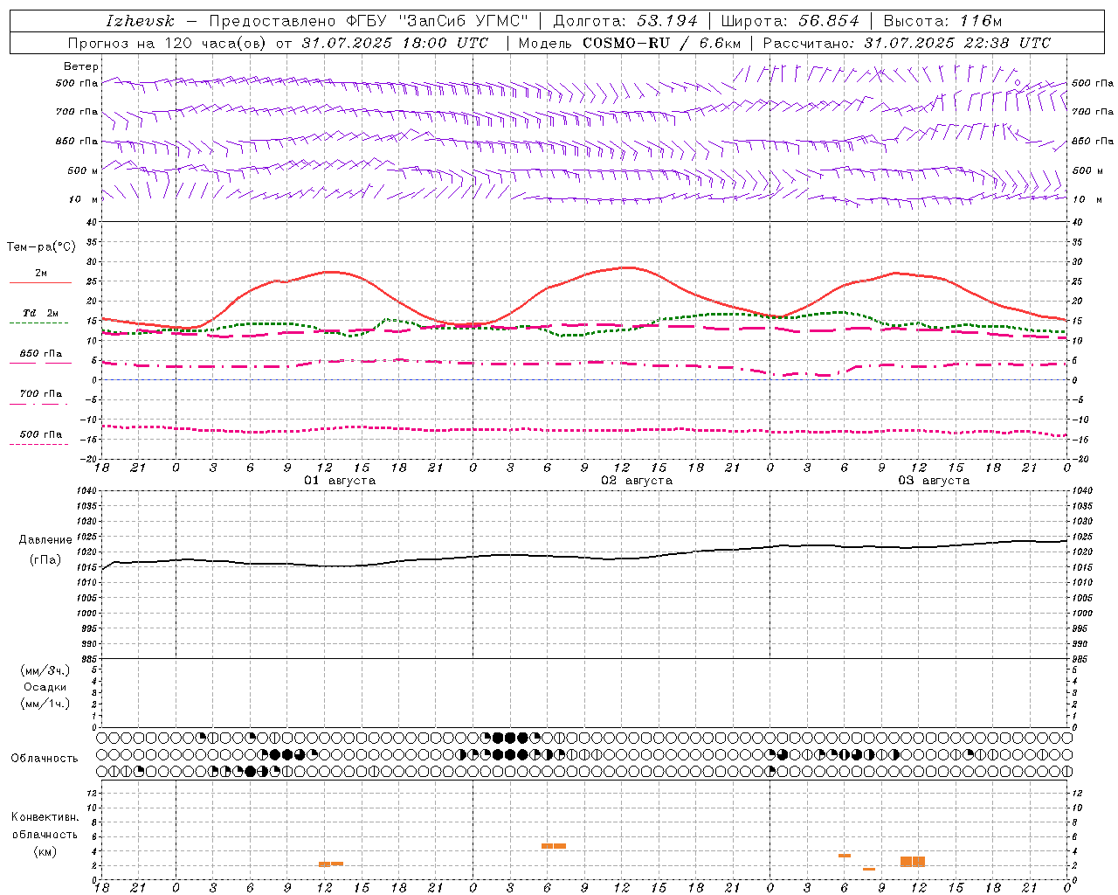Click the '01 августа' date label
Viewport: 1118px width, 895px height.
[340, 481]
